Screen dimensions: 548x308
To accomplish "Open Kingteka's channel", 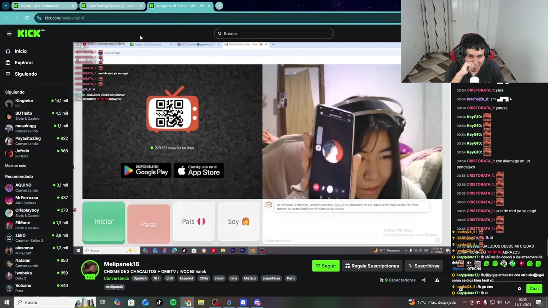I will tap(36, 103).
